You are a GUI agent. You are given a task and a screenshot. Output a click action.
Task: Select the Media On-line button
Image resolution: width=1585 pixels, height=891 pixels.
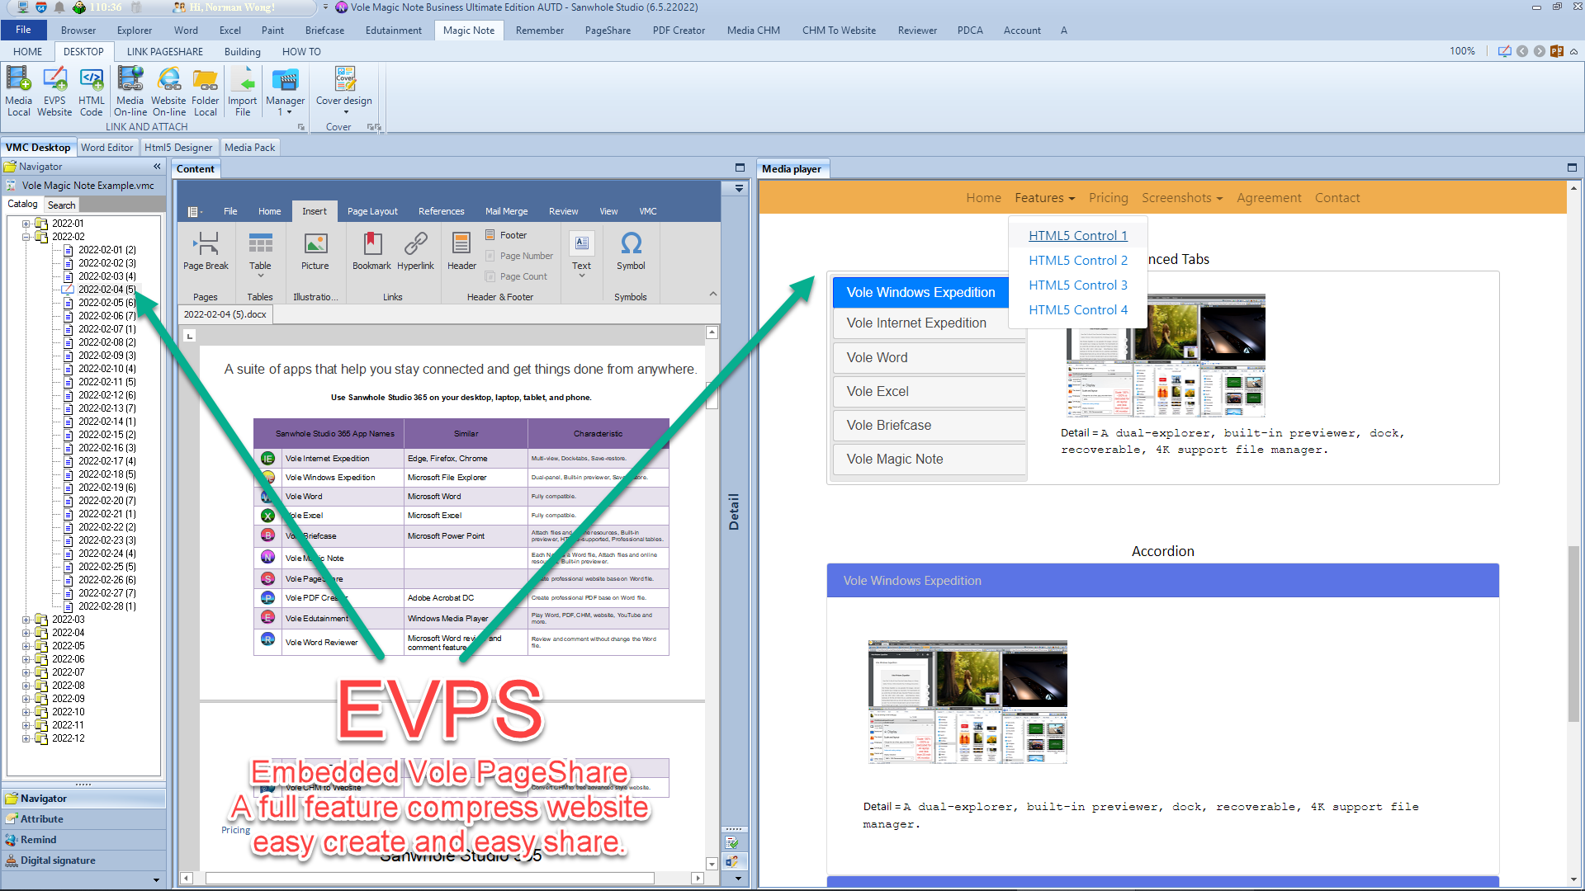[x=130, y=92]
